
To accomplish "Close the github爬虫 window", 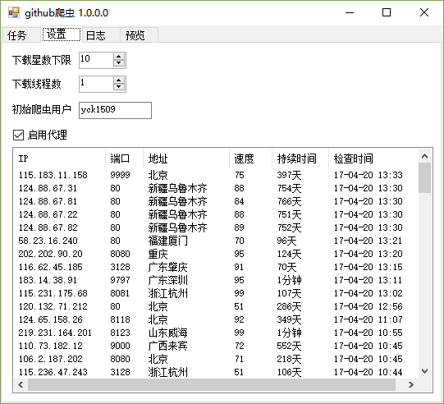I will tap(424, 13).
